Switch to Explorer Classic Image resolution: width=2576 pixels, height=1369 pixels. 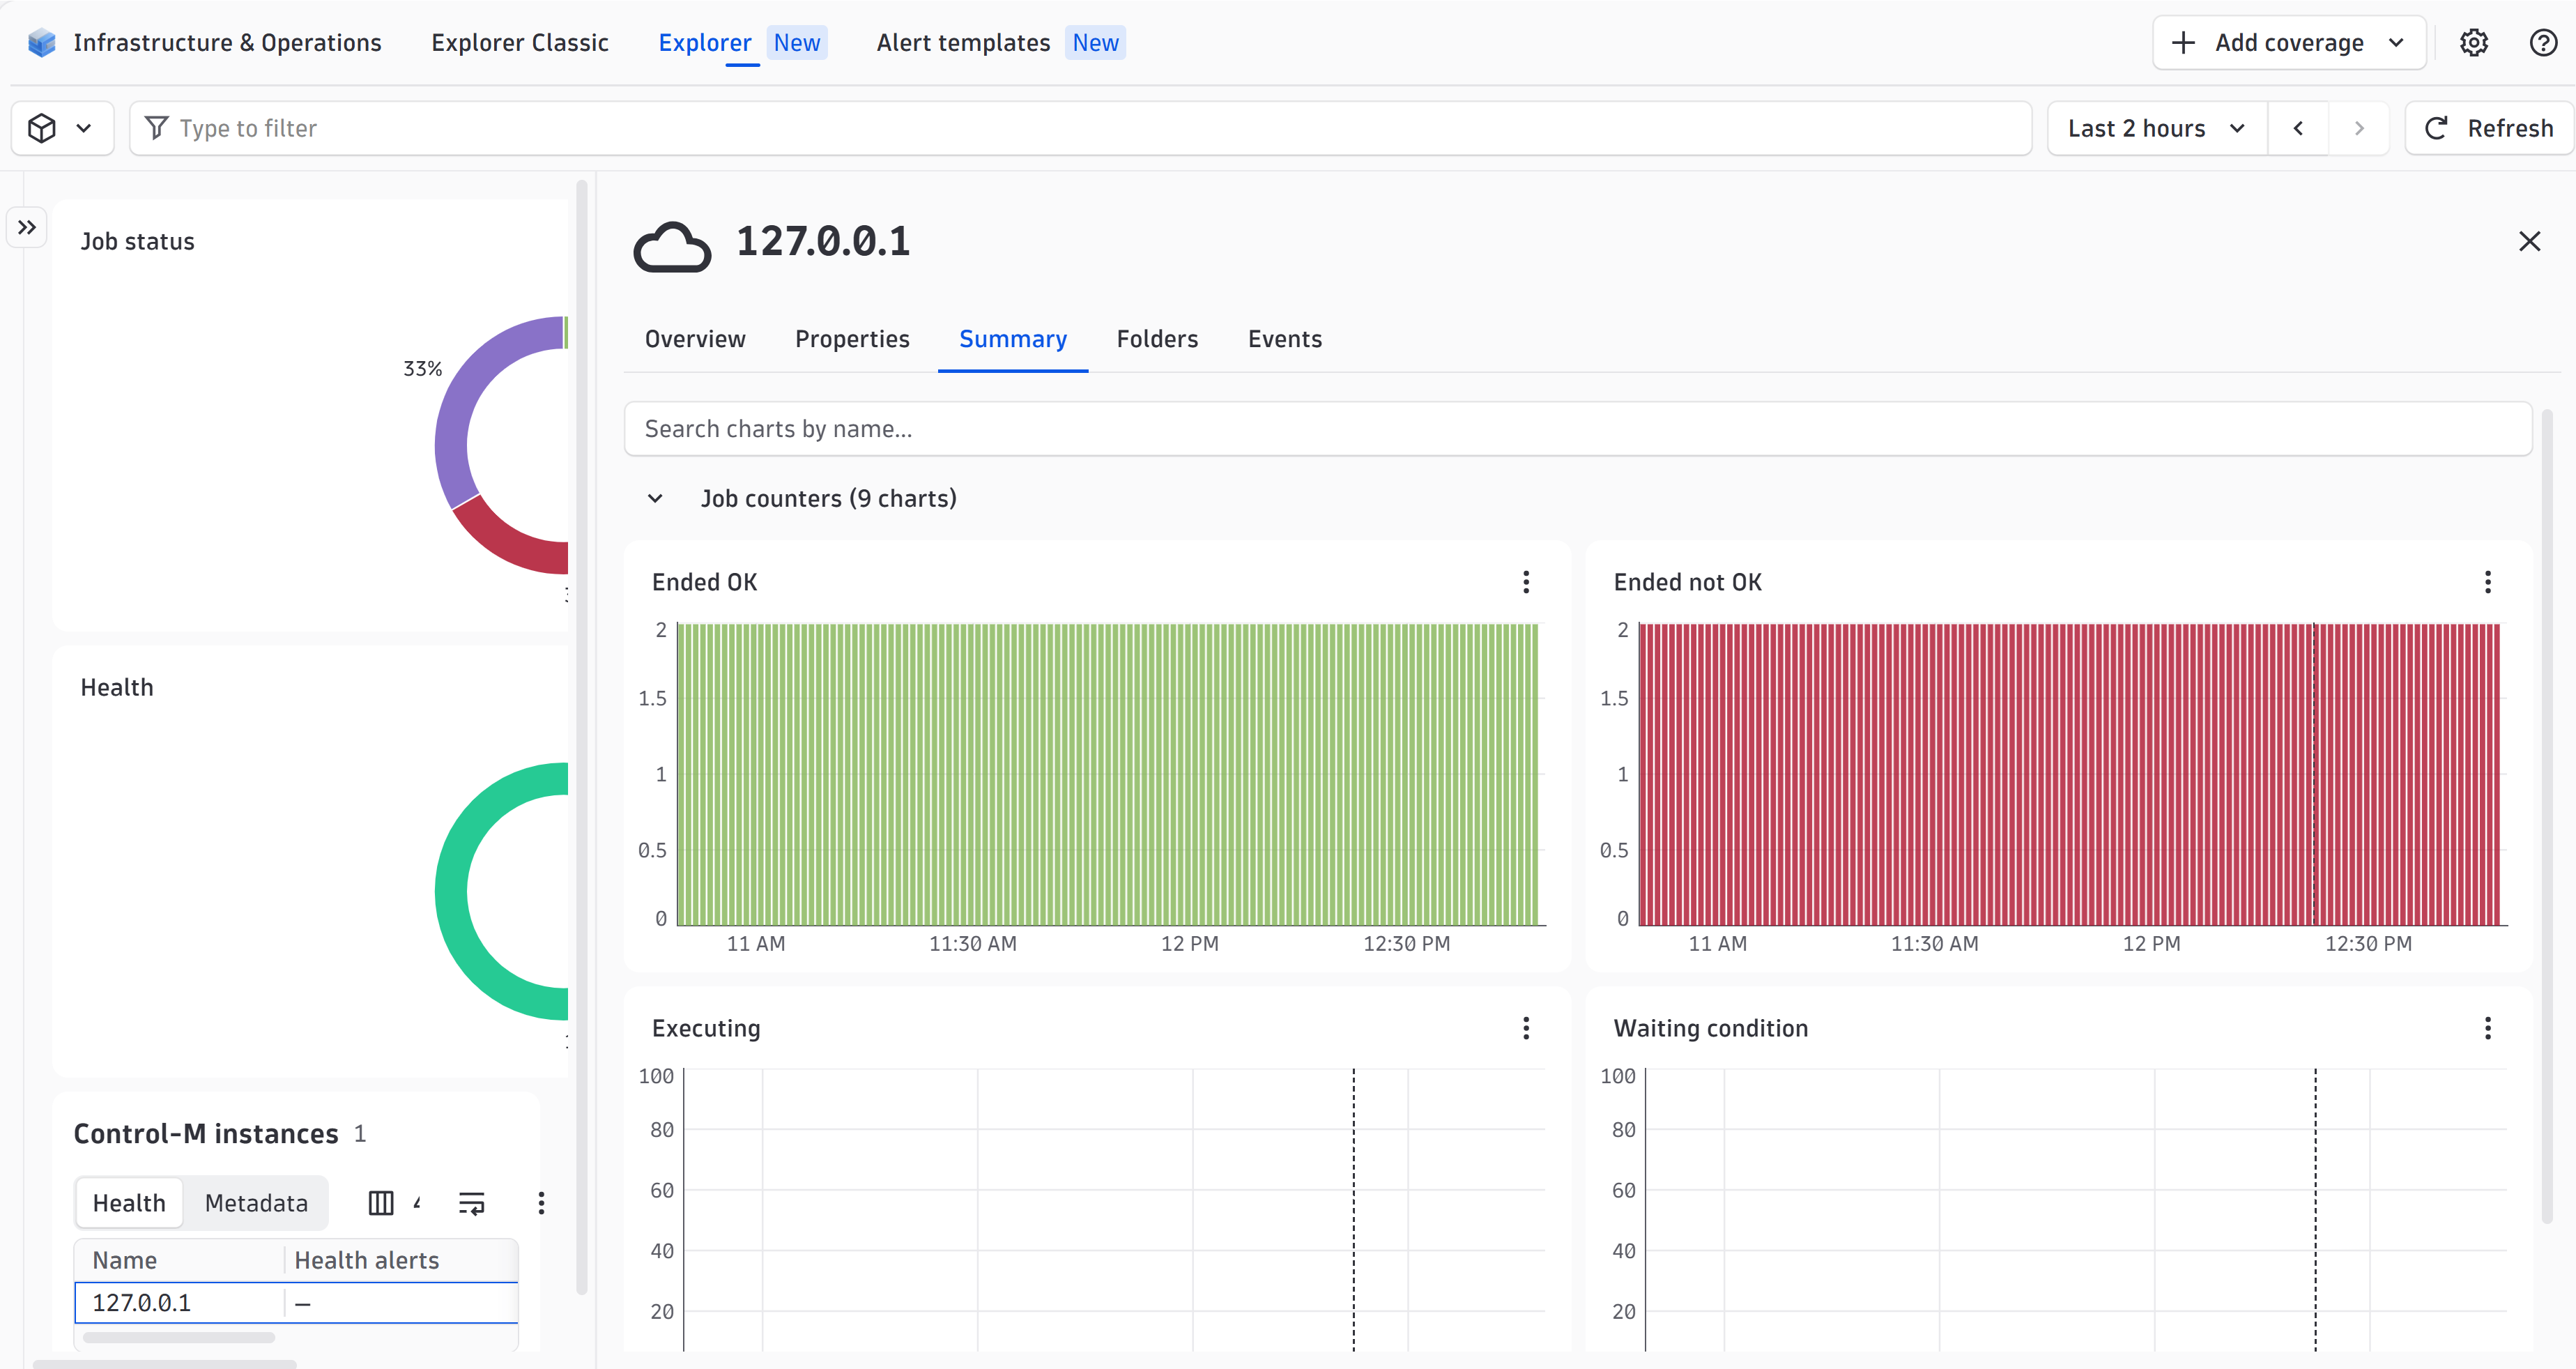coord(520,43)
